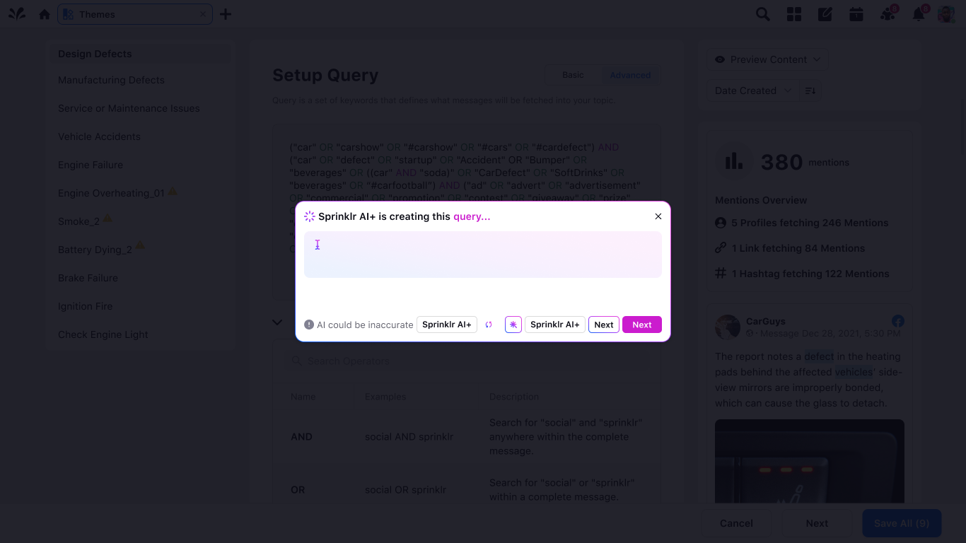The width and height of the screenshot is (966, 543).
Task: Select the AI sparkle icon in the dialog
Action: pyautogui.click(x=513, y=325)
